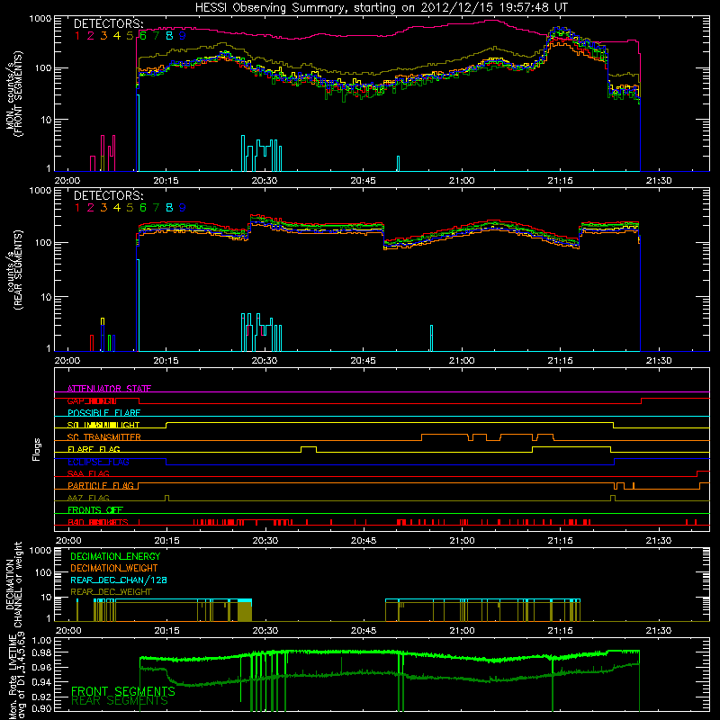This screenshot has width=720, height=720.
Task: Click cyan detector 8 legend number, front segments plot
Action: [x=169, y=35]
